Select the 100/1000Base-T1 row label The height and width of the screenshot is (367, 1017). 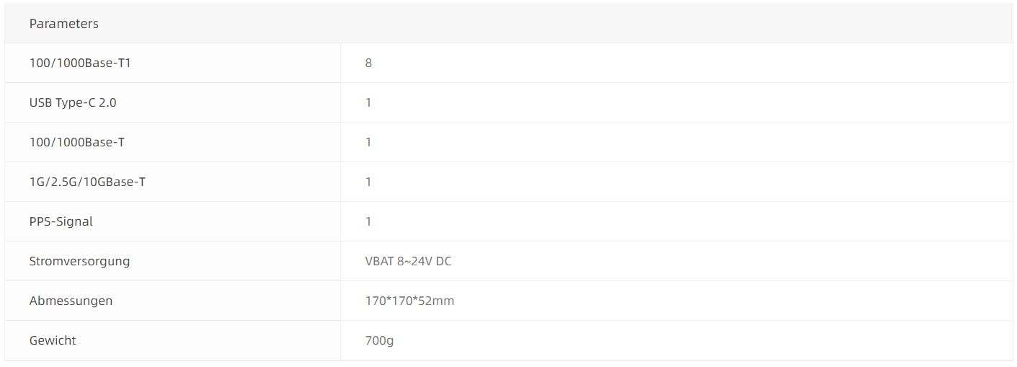80,63
